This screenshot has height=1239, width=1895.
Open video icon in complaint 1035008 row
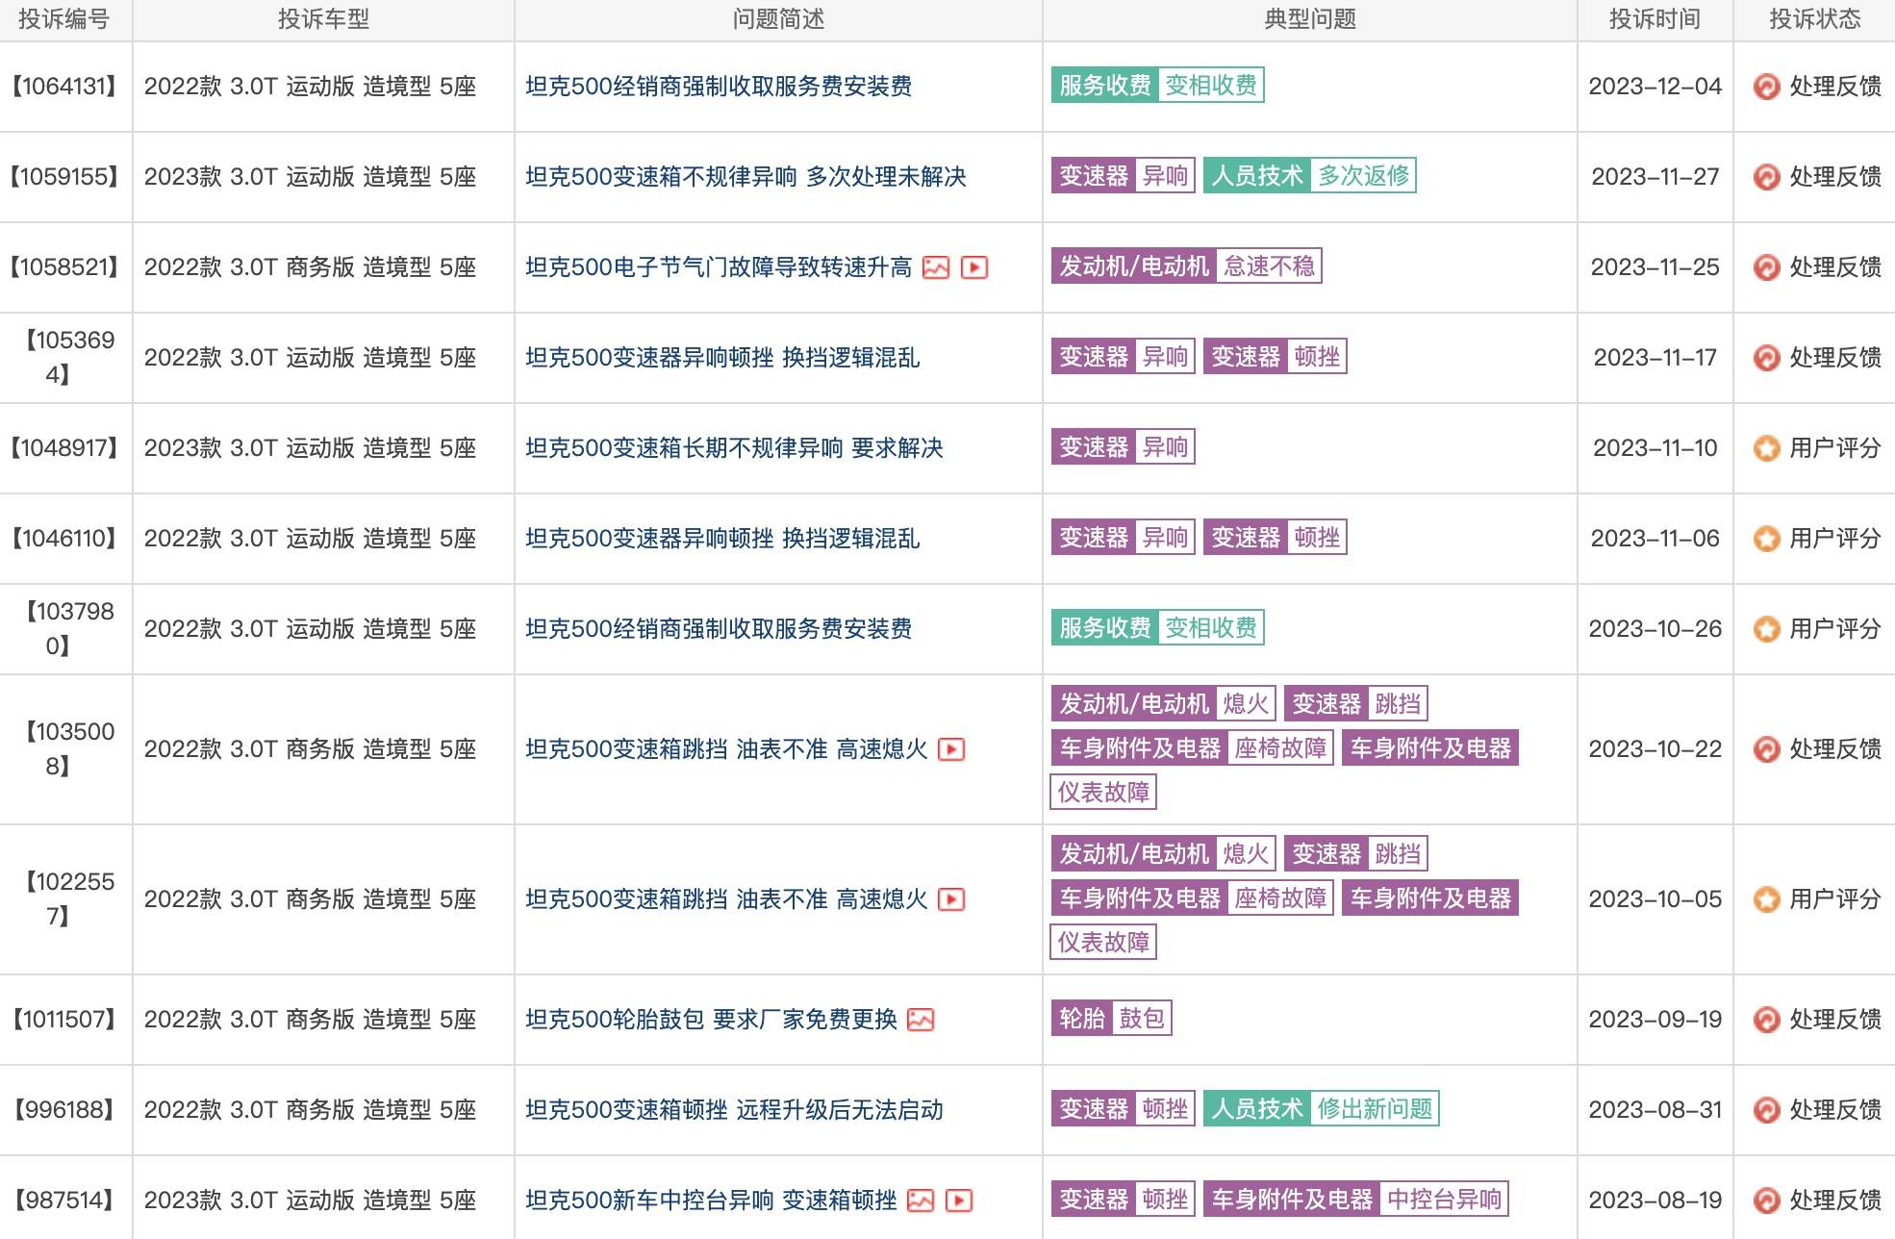coord(951,749)
